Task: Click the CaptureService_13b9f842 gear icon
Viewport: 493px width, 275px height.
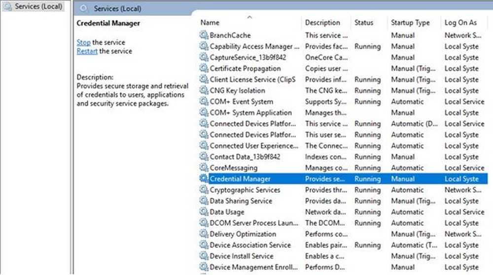Action: tap(204, 57)
